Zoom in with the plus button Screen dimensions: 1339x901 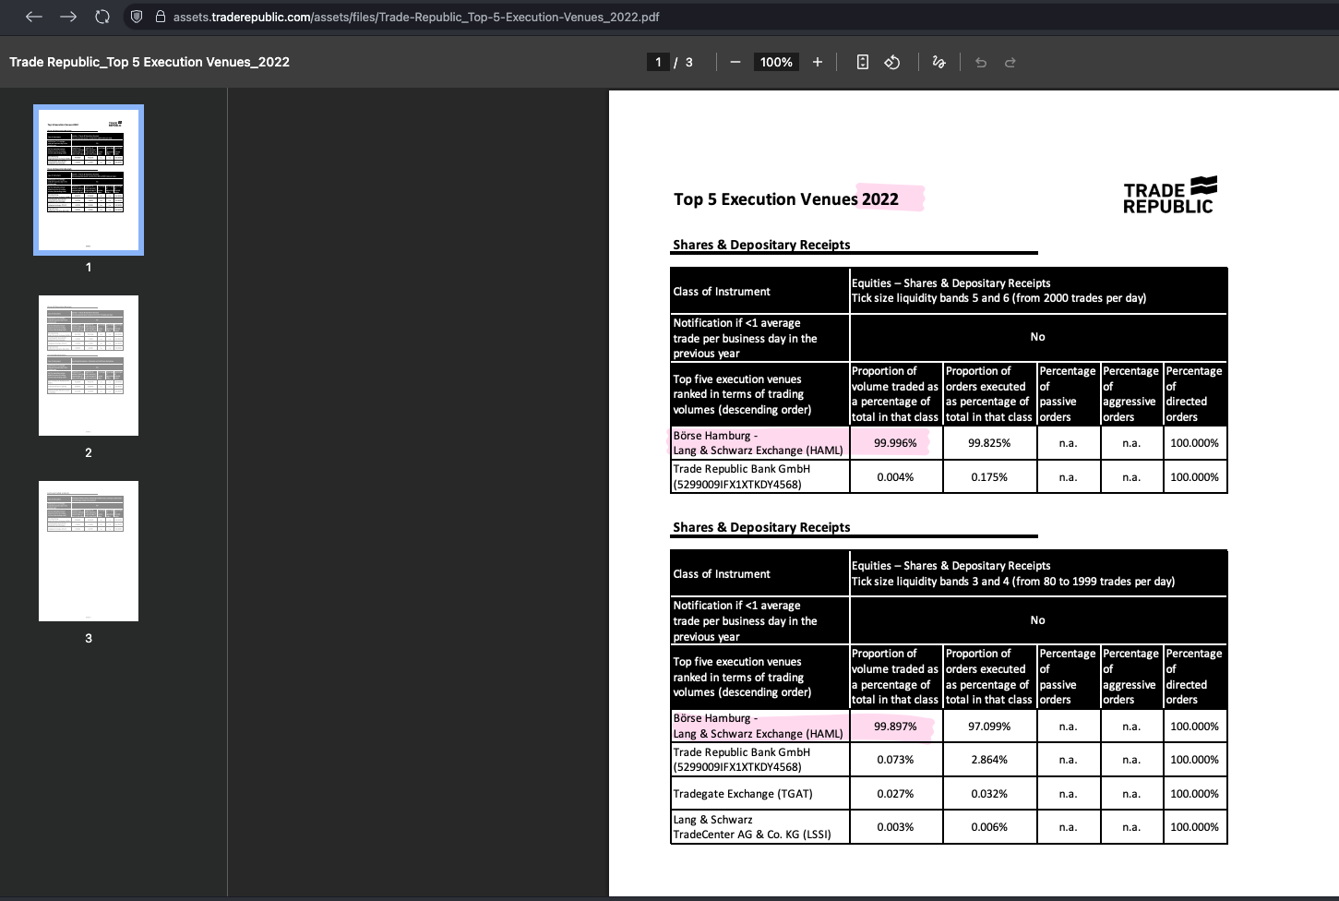(818, 62)
